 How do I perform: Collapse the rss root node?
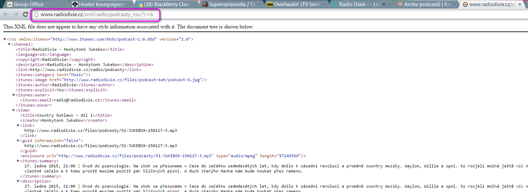click(5, 39)
